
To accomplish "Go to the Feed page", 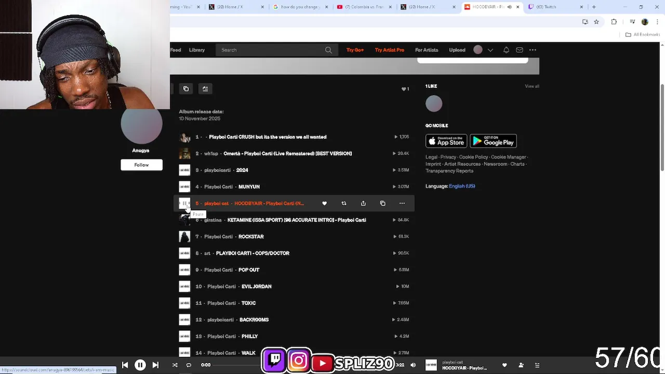I will 176,50.
